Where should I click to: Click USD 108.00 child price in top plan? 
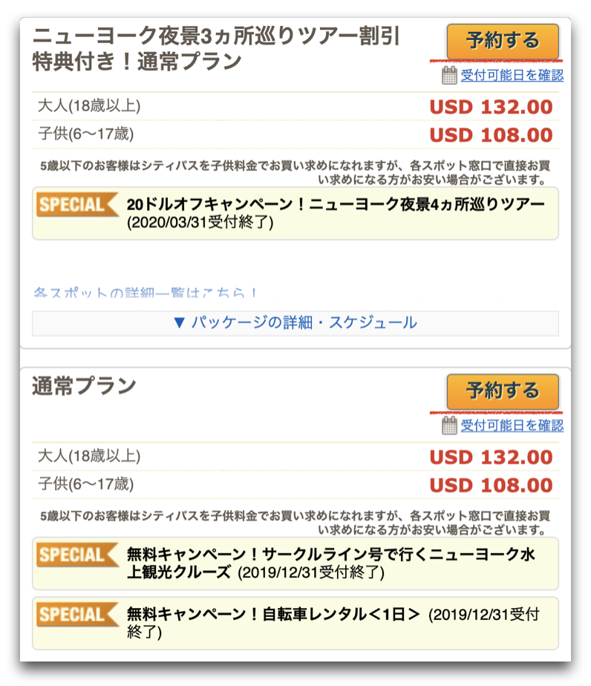point(491,135)
